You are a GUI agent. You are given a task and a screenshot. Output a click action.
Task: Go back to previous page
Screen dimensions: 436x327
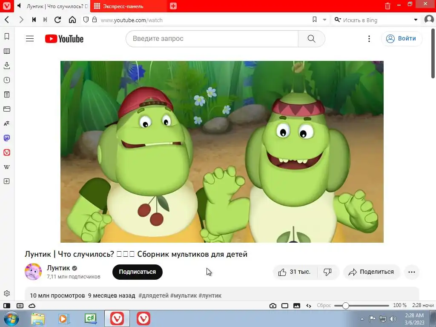[x=7, y=20]
